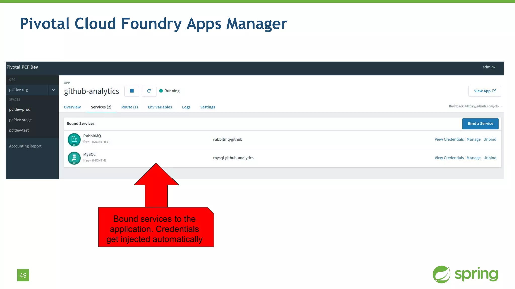Click the Bind a Service button
The width and height of the screenshot is (515, 289).
[x=480, y=124]
